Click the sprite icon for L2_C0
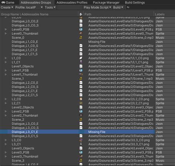This screenshot has width=175, height=166. click(81, 99)
